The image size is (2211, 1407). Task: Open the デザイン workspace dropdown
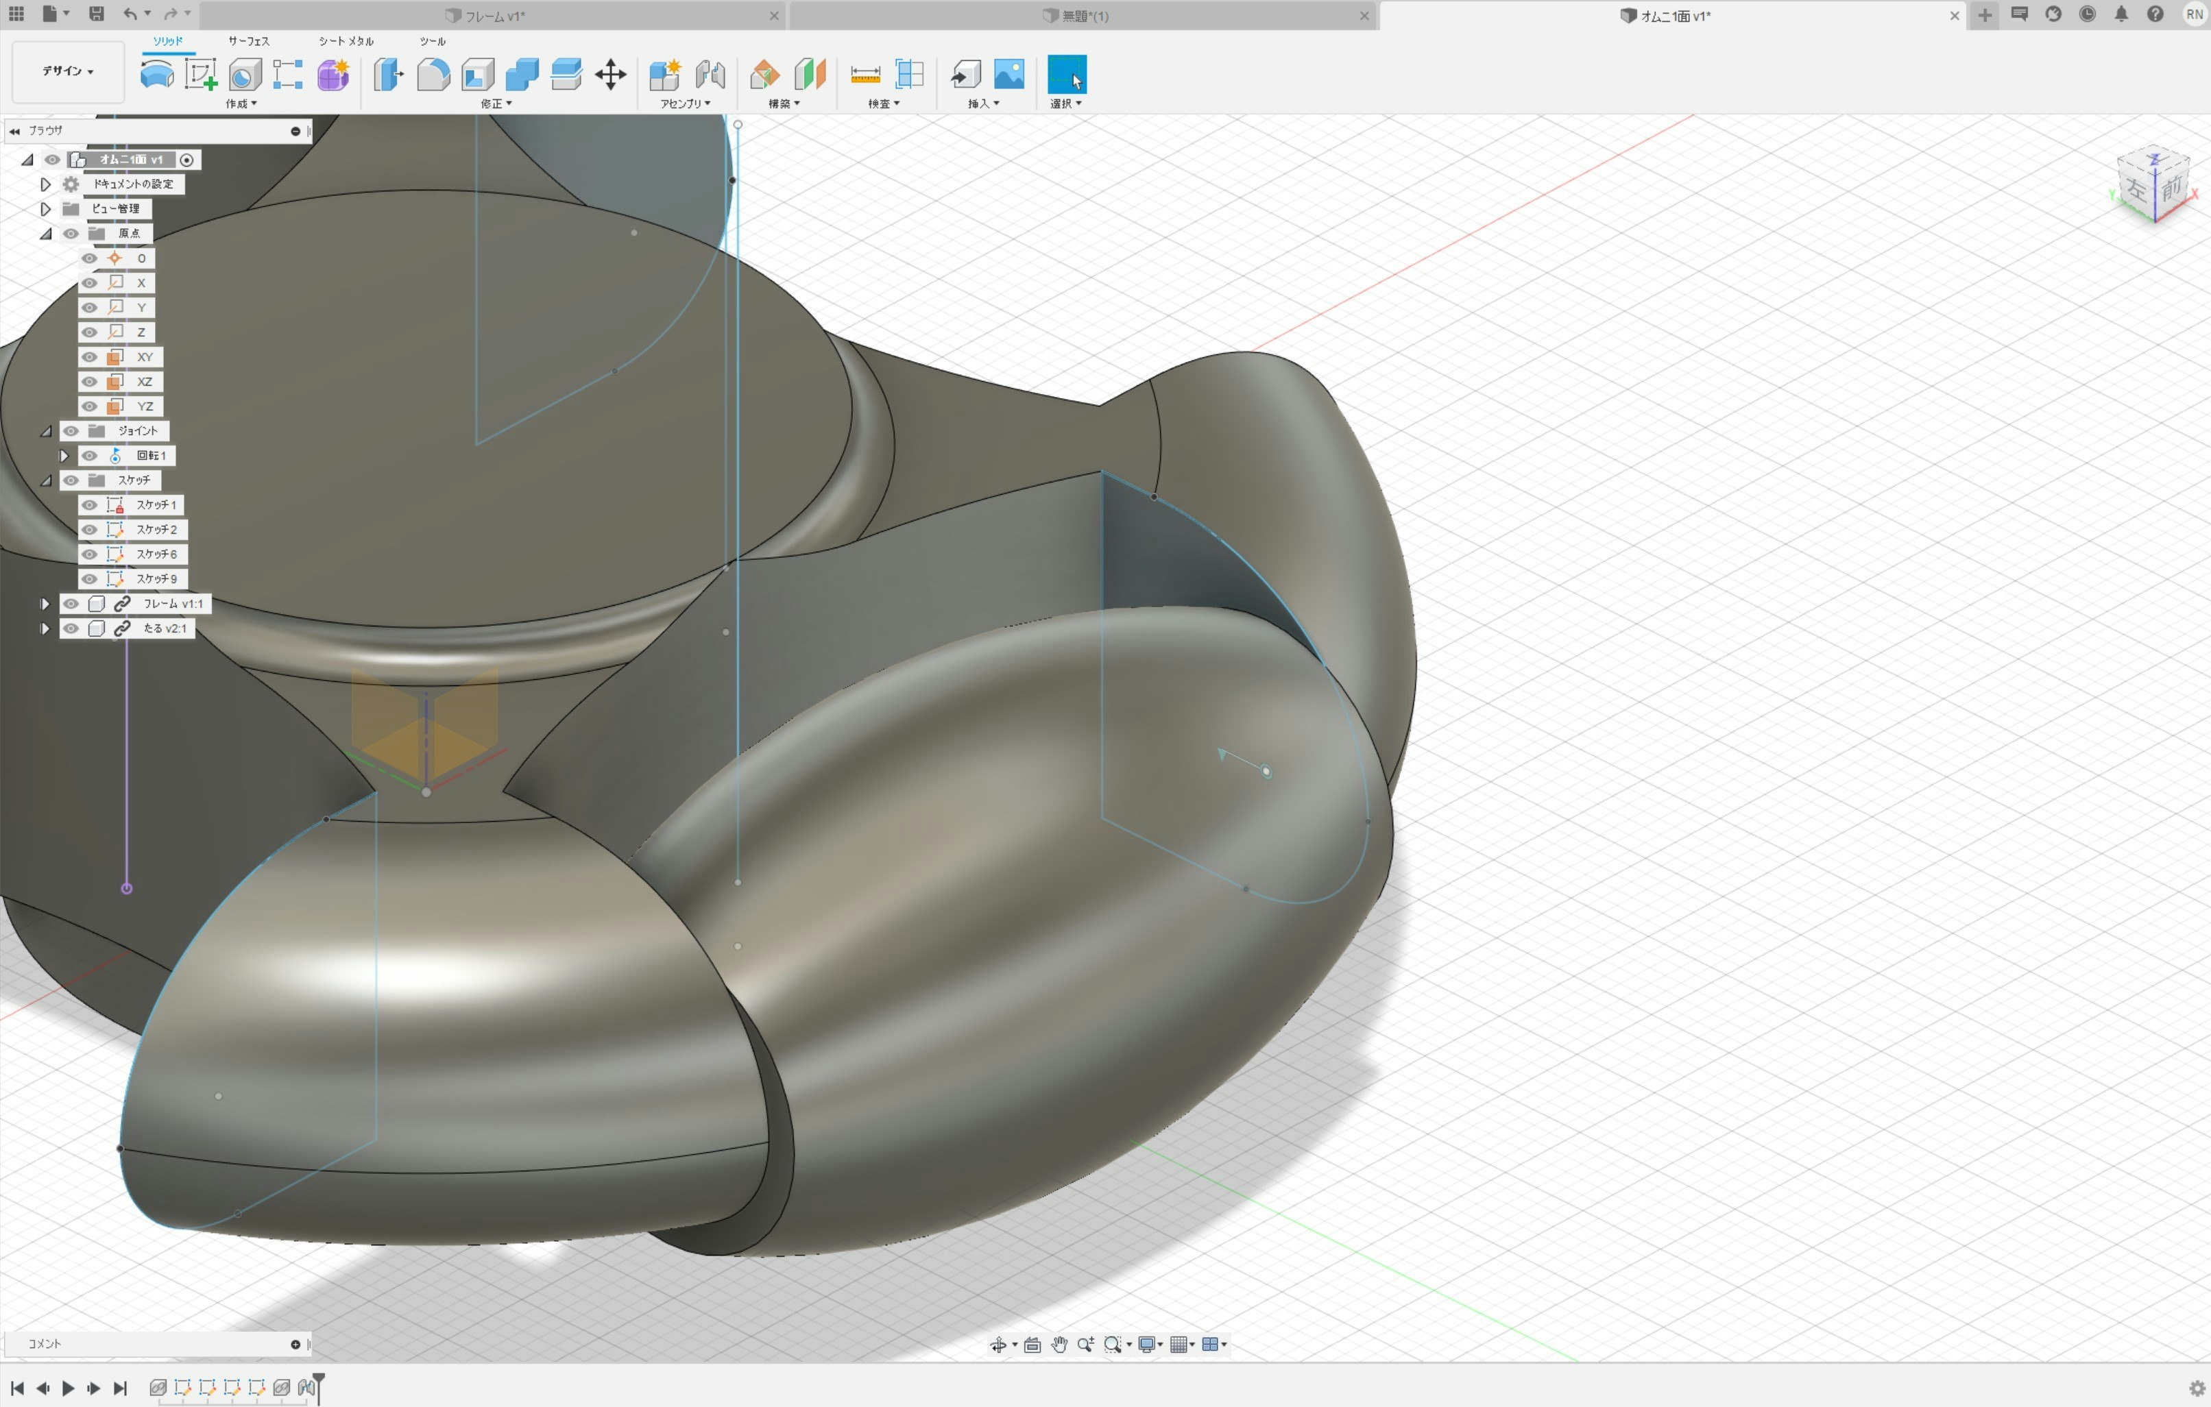[68, 71]
